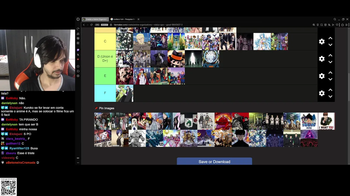Screen dimensions: 350x196
Task: Click chat username RyanVitor123
Action: click(19, 148)
